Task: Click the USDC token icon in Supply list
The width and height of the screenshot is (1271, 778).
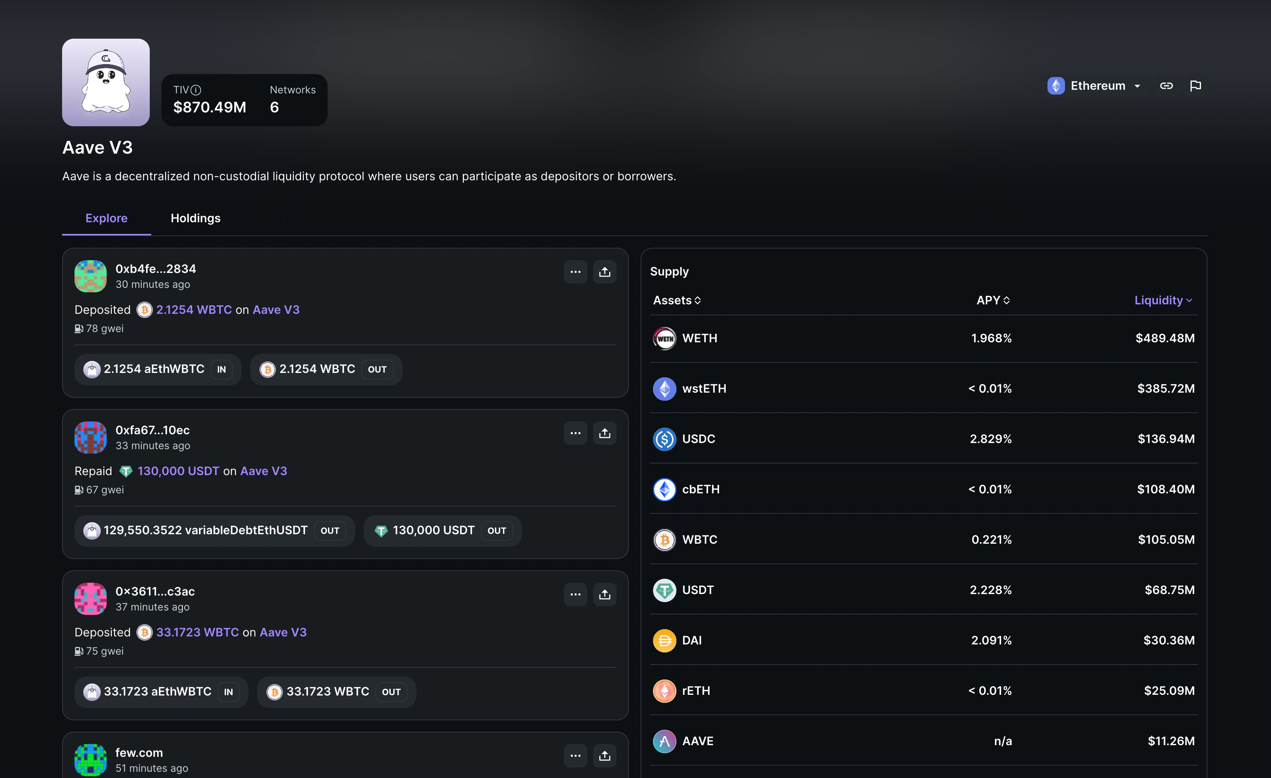Action: [x=665, y=439]
